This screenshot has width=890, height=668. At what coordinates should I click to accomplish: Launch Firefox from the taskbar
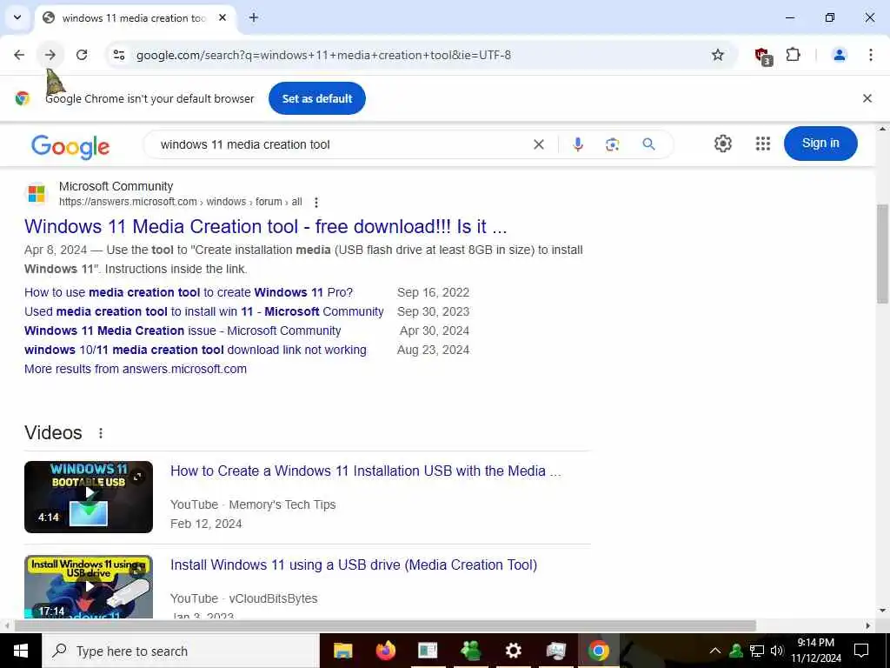click(x=385, y=651)
